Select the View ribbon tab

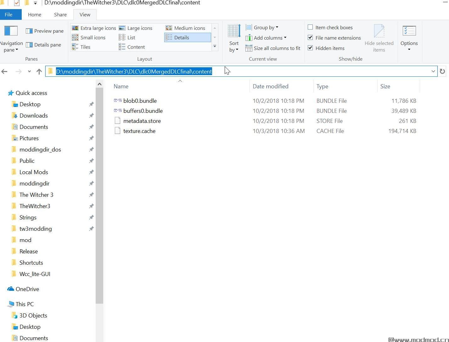[x=85, y=14]
